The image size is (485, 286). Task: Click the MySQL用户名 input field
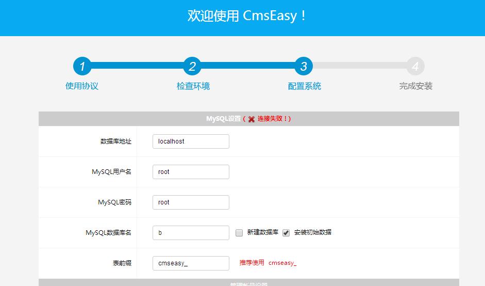pyautogui.click(x=191, y=172)
